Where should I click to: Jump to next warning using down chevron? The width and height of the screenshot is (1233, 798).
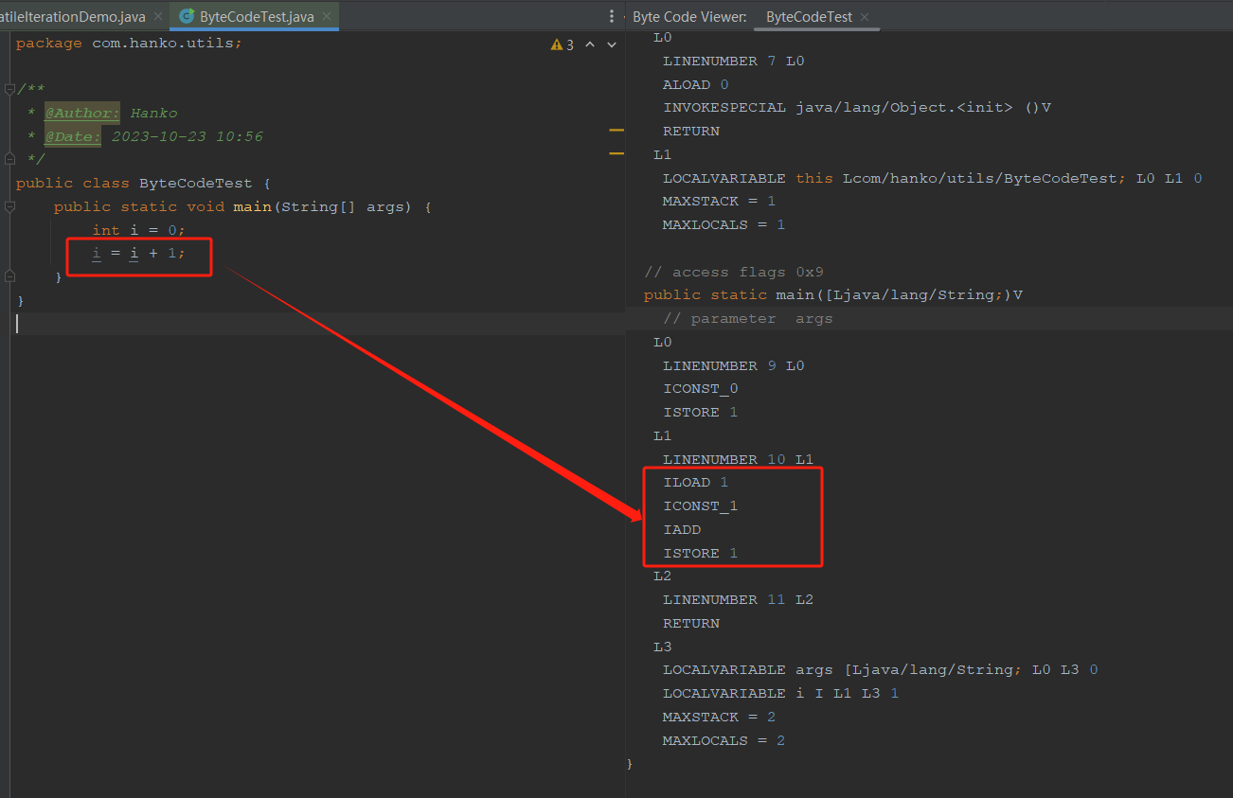click(611, 44)
